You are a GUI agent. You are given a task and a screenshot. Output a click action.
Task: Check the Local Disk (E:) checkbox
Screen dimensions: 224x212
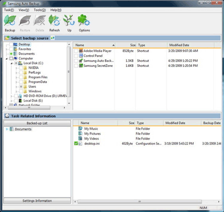tap(16, 101)
